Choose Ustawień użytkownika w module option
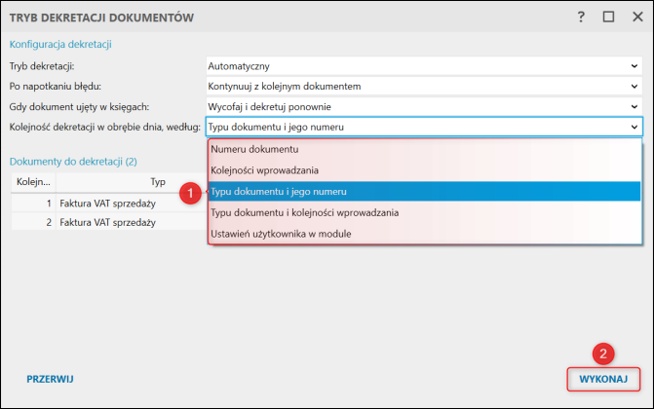Image resolution: width=654 pixels, height=409 pixels. pos(281,234)
